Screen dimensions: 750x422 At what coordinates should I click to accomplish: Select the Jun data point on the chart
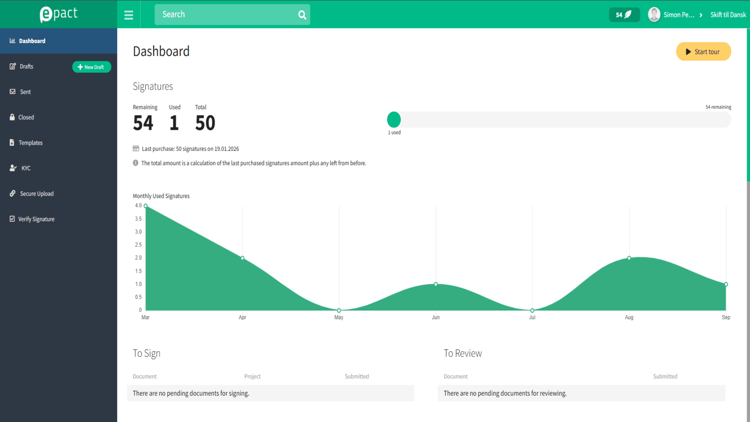pyautogui.click(x=436, y=284)
